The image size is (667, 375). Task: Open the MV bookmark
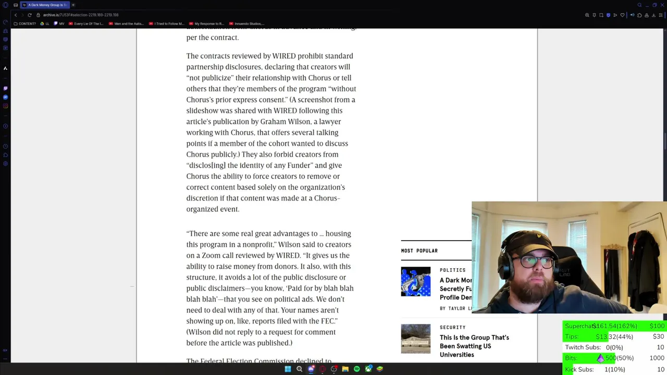pyautogui.click(x=59, y=23)
